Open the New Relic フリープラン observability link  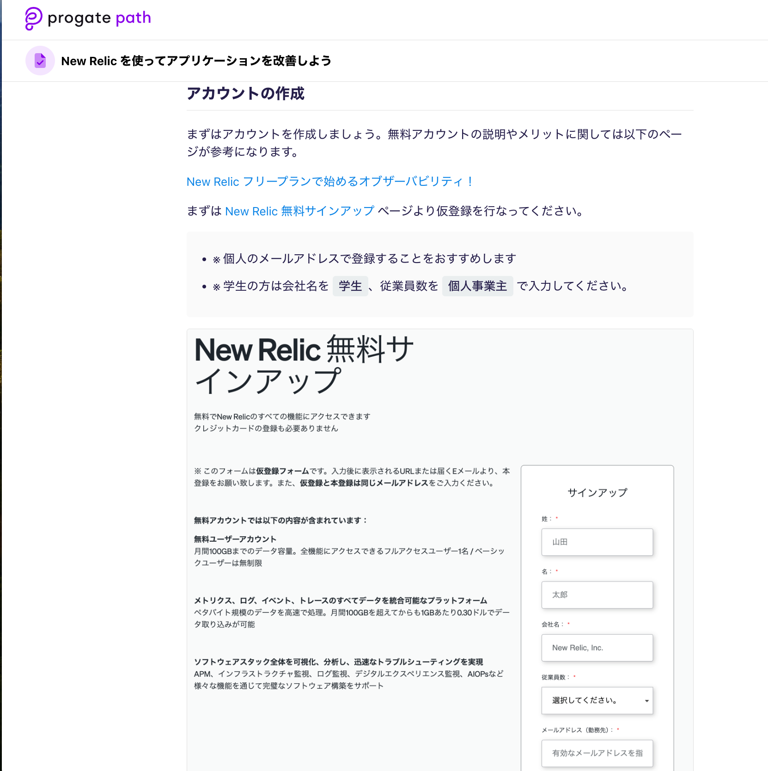click(329, 181)
